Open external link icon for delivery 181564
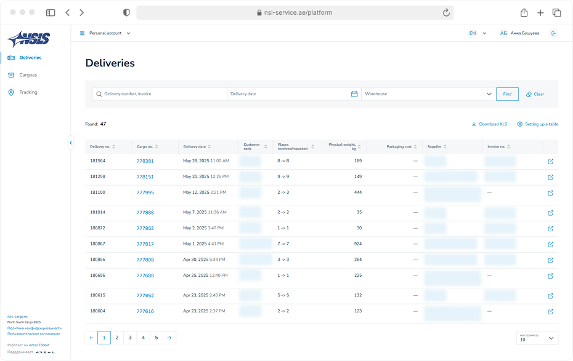 550,162
